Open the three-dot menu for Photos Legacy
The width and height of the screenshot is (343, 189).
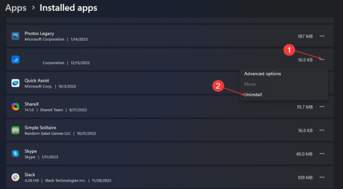(x=322, y=36)
